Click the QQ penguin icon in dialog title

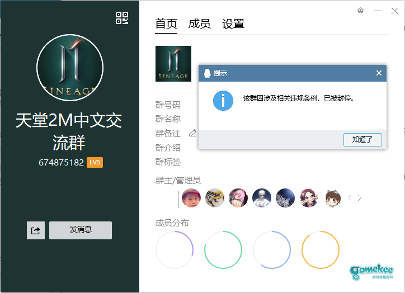207,73
